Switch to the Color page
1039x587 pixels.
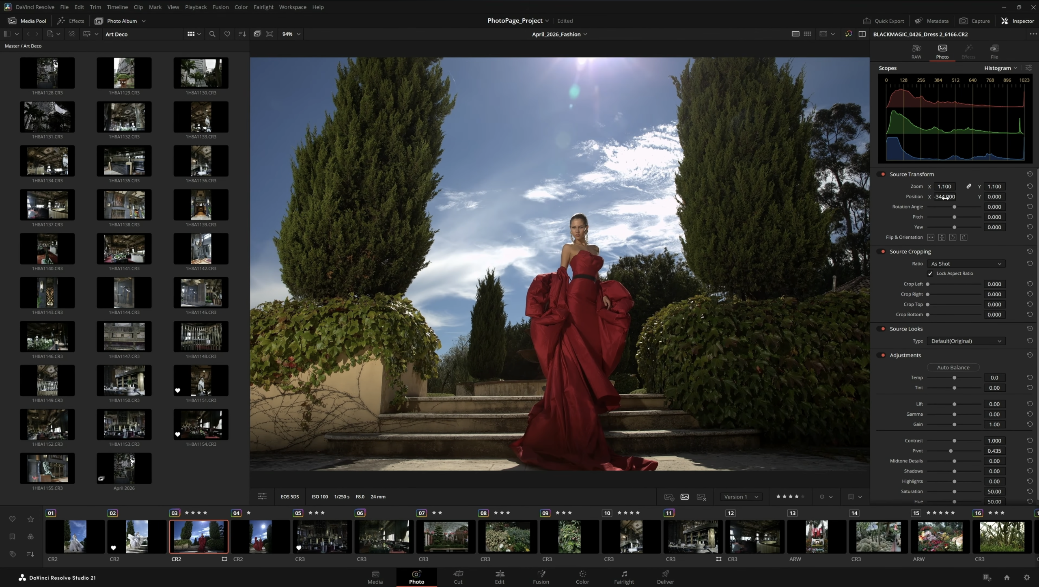[582, 577]
